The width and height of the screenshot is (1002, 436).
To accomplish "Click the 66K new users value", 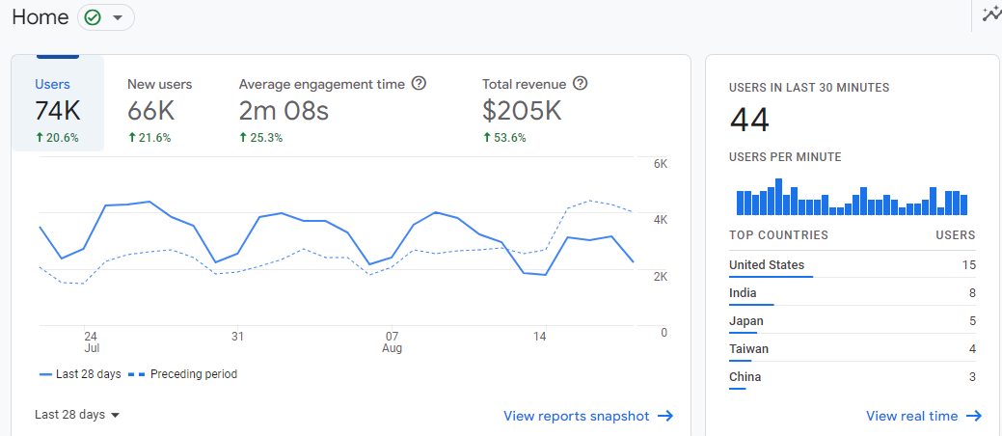I will pyautogui.click(x=150, y=111).
